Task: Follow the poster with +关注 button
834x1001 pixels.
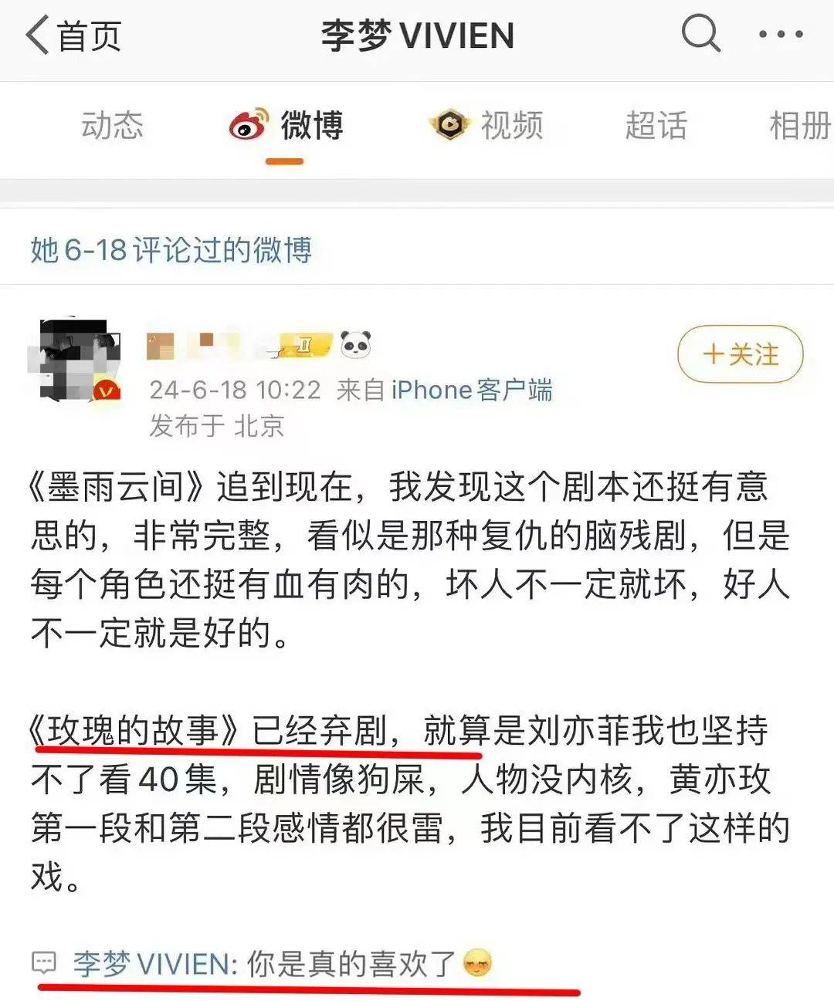Action: (x=741, y=355)
